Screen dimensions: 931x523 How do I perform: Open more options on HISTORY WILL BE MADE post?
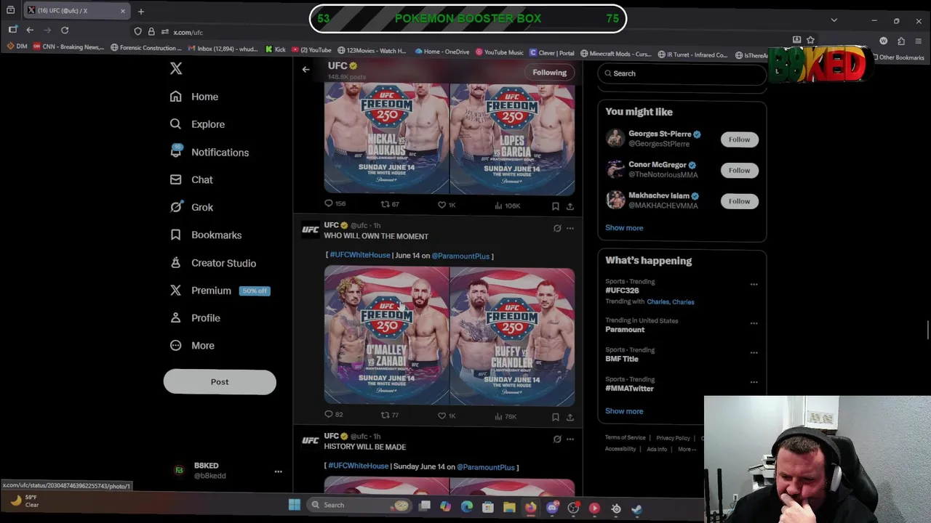click(570, 439)
